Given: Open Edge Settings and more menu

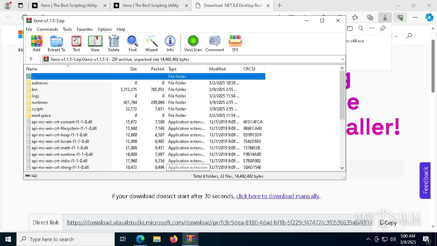Looking at the screenshot, I should click(x=415, y=17).
